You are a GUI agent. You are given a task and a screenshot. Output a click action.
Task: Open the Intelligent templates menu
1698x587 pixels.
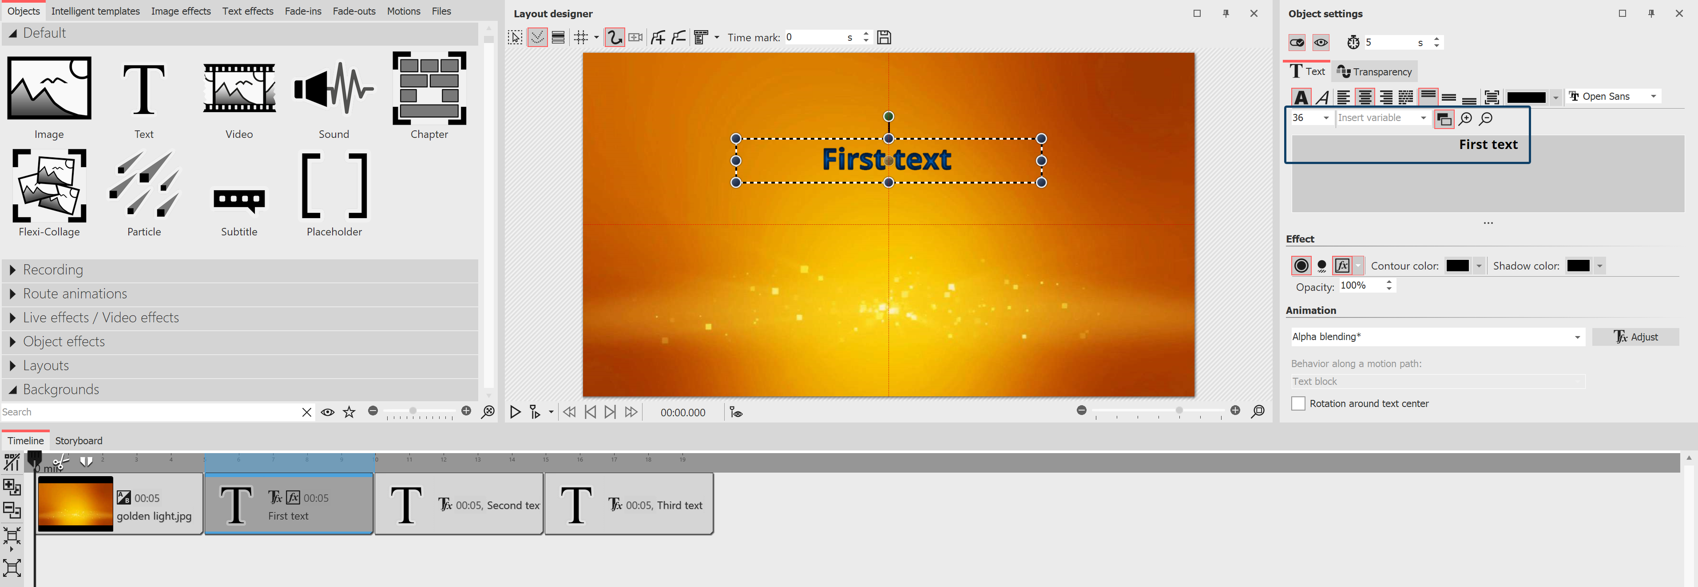tap(95, 11)
